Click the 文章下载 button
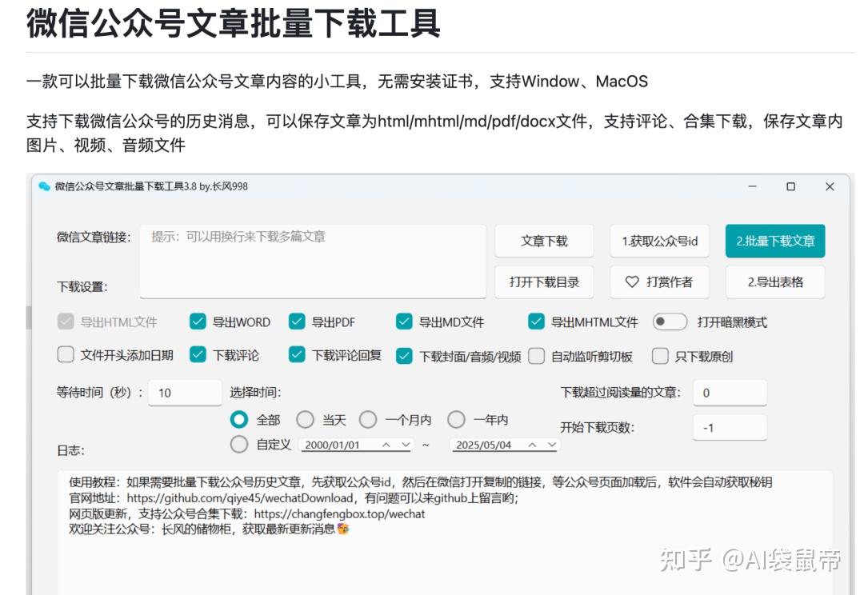Screen dimensions: 864x595 pos(545,241)
